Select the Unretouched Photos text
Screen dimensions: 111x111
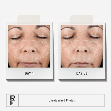pyautogui.click(x=62, y=100)
